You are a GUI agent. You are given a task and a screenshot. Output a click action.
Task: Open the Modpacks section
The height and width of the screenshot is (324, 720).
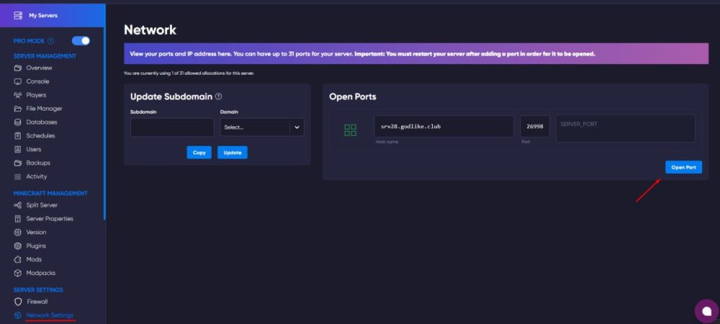40,273
